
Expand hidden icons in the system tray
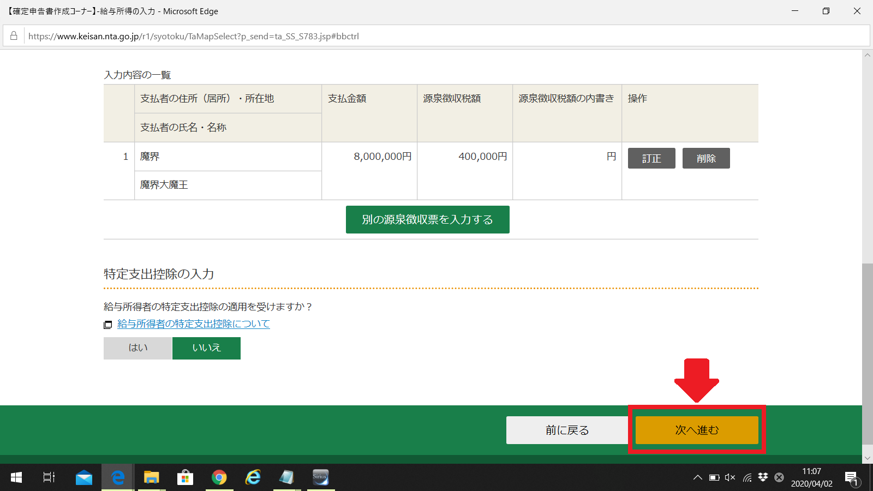tap(697, 477)
